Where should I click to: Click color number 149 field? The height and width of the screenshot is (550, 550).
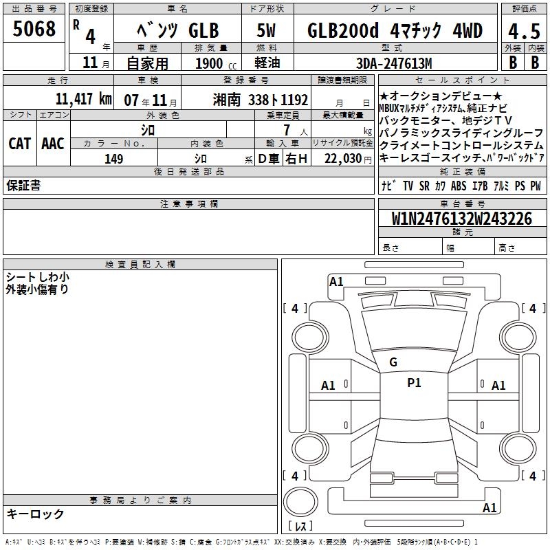coord(114,159)
